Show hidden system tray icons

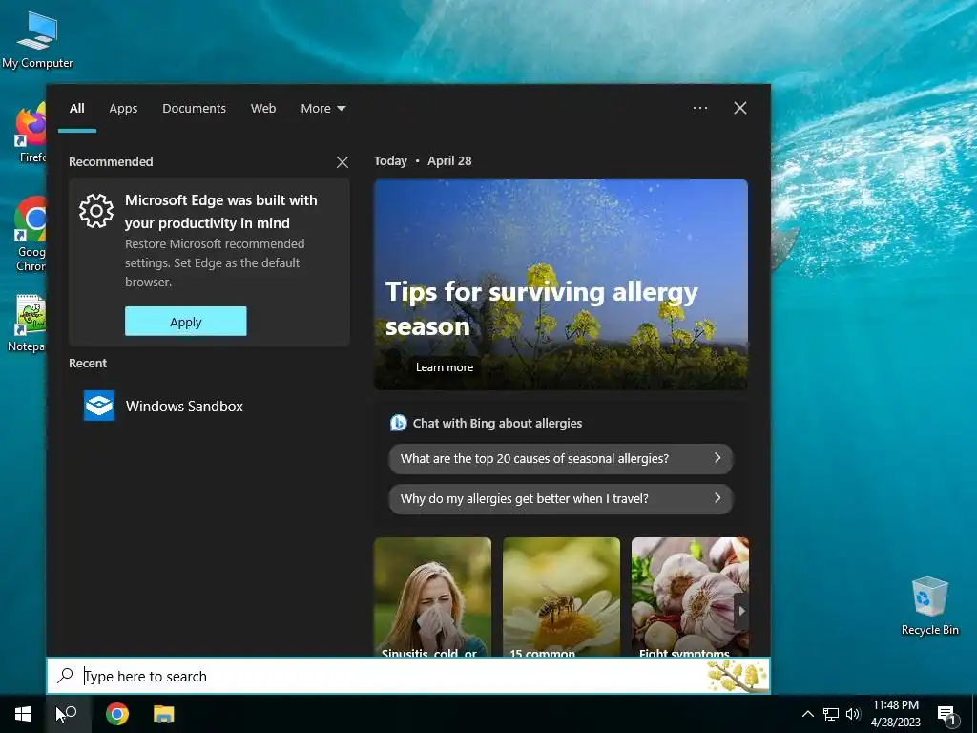tap(807, 714)
